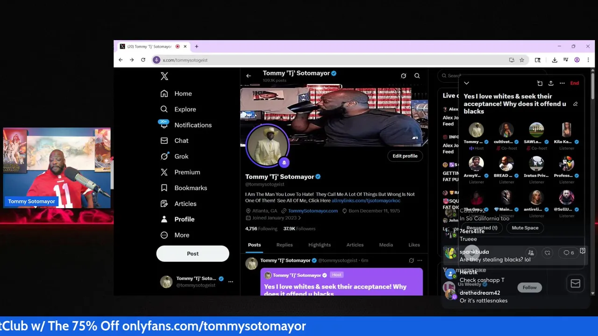This screenshot has width=598, height=336.
Task: Select the Kilo Ka listener avatar
Action: [566, 130]
